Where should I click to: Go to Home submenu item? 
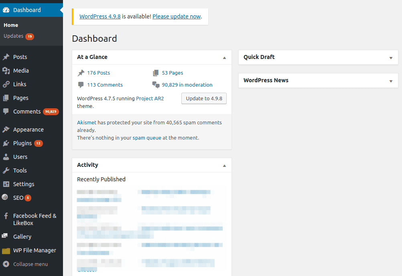[x=11, y=25]
